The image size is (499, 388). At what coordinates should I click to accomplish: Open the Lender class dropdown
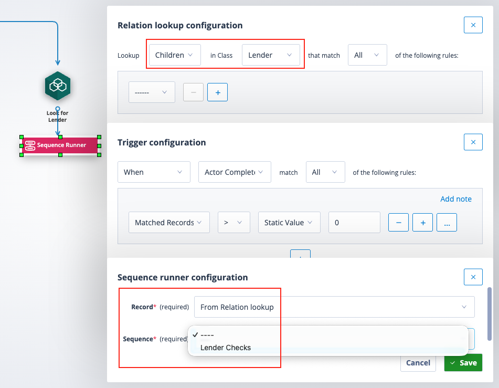(x=271, y=55)
